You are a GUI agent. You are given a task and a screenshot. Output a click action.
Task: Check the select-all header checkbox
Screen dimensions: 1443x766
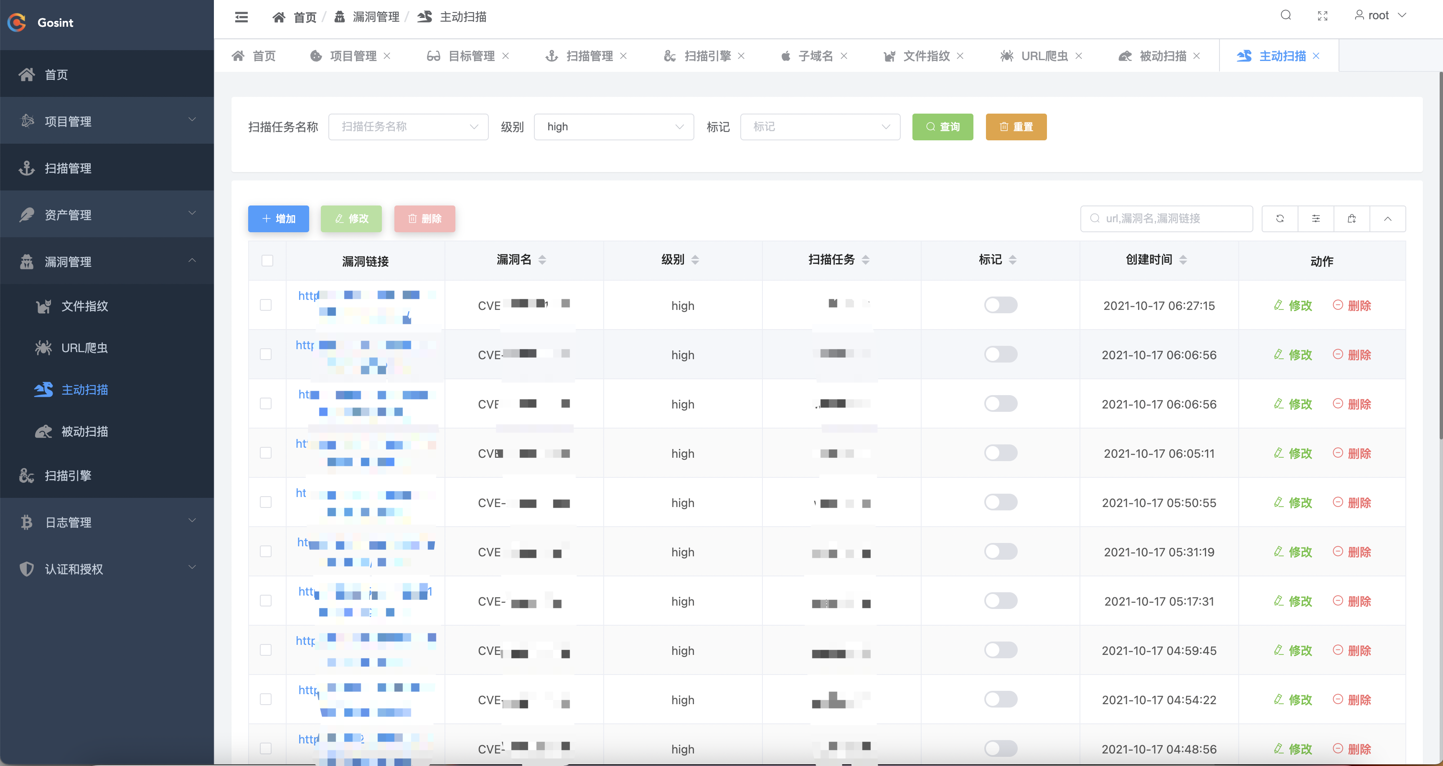(x=267, y=260)
